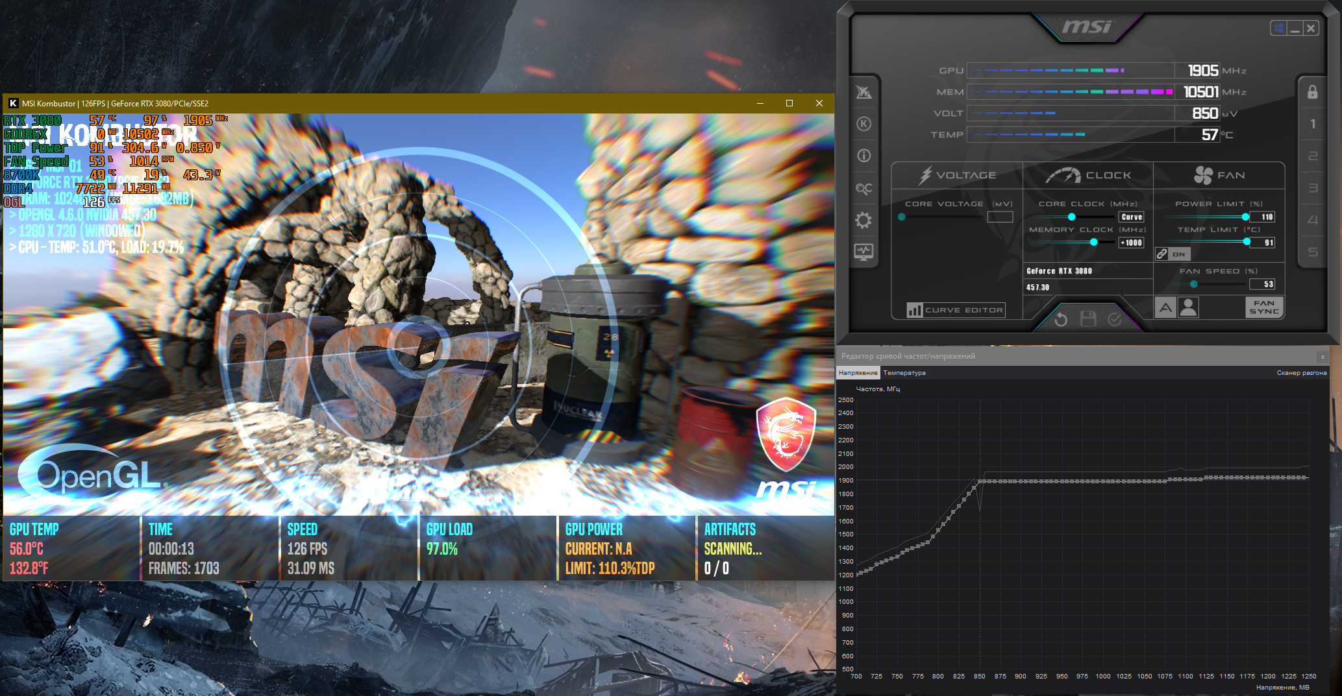
Task: Click the Memory Clock +1000 field
Action: click(1132, 243)
